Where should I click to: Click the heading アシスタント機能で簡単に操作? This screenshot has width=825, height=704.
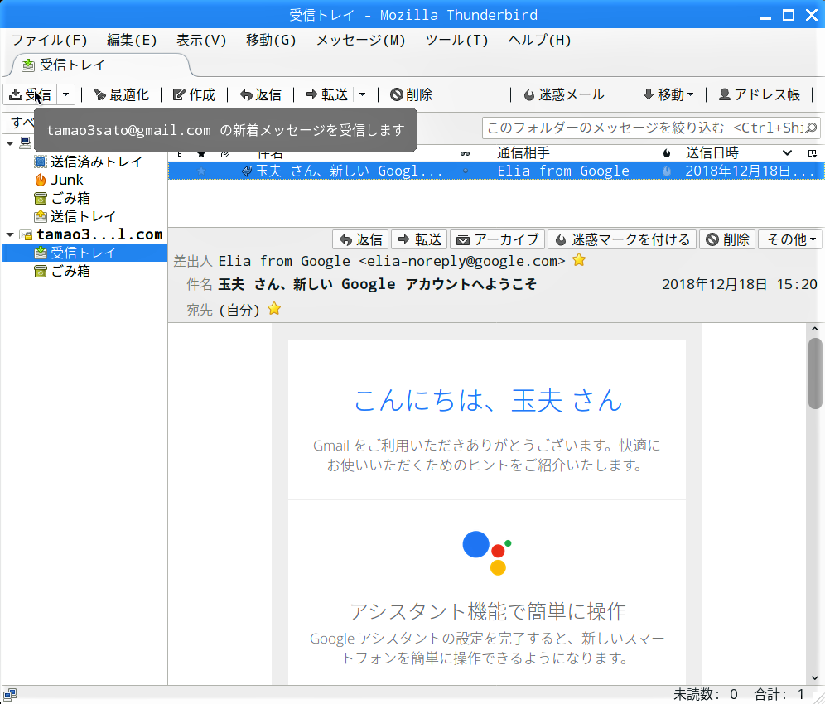coord(488,611)
